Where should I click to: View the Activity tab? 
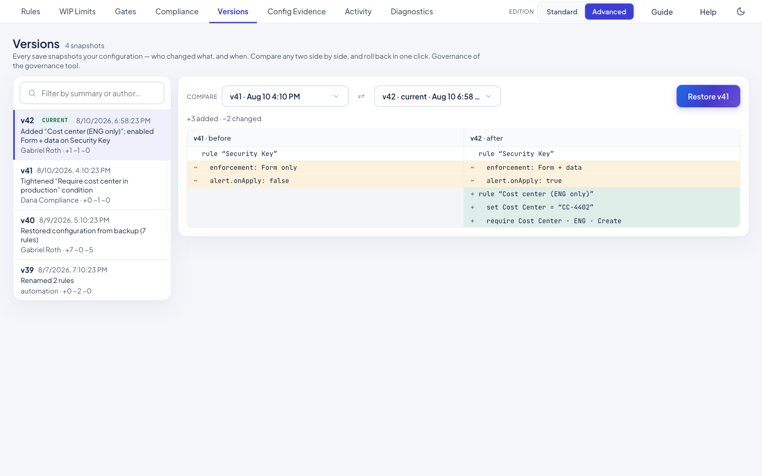point(358,12)
